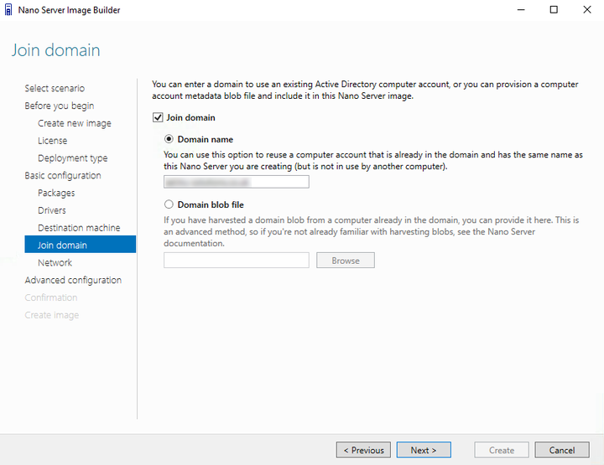Viewport: 604px width, 465px height.
Task: Click the Nano Server Image Builder app icon
Action: click(x=8, y=9)
